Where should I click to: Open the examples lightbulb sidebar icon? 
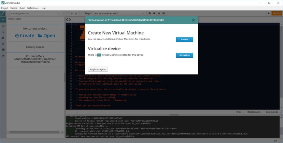click(3, 32)
